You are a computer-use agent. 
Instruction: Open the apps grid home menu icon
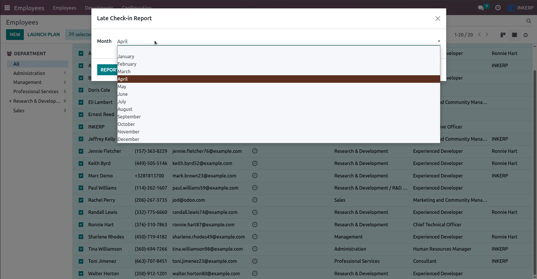7,8
